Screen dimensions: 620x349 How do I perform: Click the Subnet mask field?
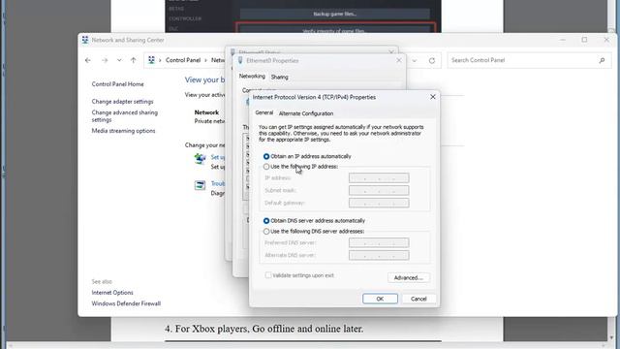379,190
